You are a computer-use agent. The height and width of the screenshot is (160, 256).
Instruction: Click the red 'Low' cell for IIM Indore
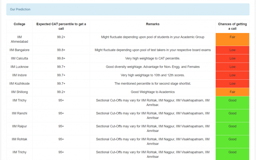[232, 75]
